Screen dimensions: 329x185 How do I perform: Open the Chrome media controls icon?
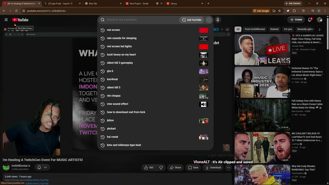coord(313,11)
